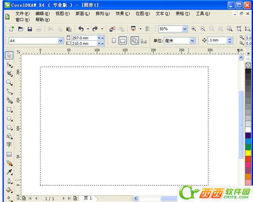Pick the yellow color swatch in palette
Screen dimensions: 253x202
click(x=248, y=153)
